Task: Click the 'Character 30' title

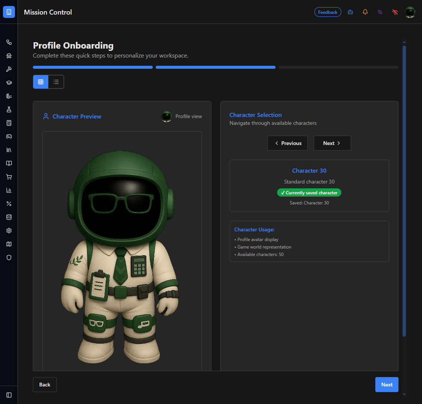Action: (309, 171)
